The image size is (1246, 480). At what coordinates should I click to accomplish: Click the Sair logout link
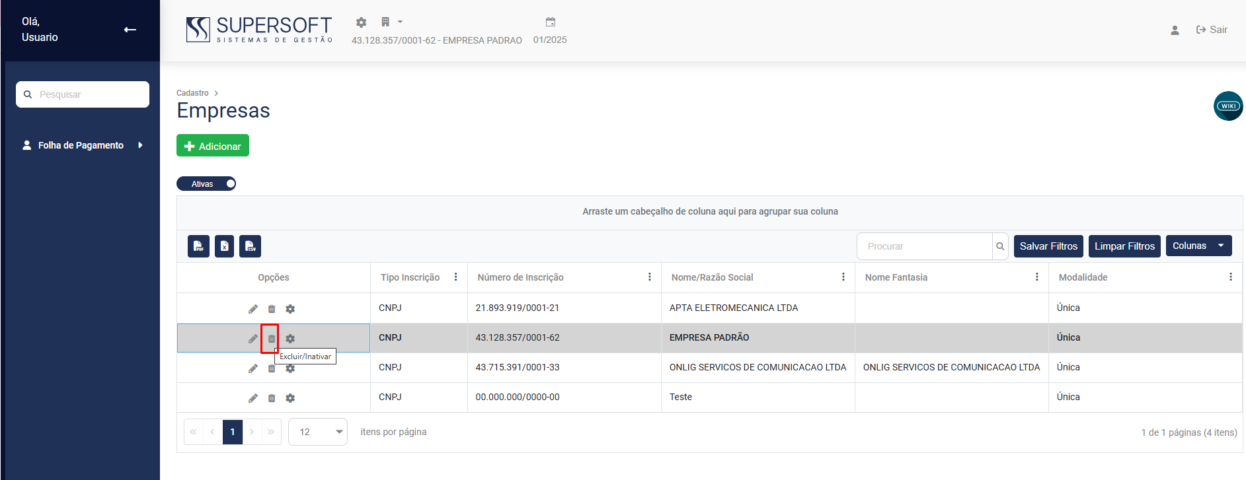pyautogui.click(x=1212, y=30)
